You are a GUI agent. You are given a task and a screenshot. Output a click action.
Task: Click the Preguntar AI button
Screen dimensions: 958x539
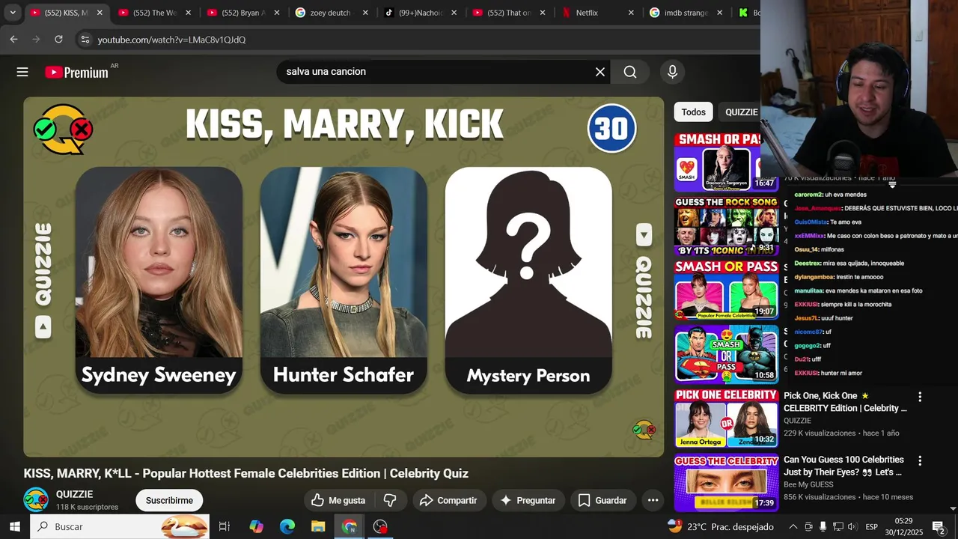(x=528, y=500)
